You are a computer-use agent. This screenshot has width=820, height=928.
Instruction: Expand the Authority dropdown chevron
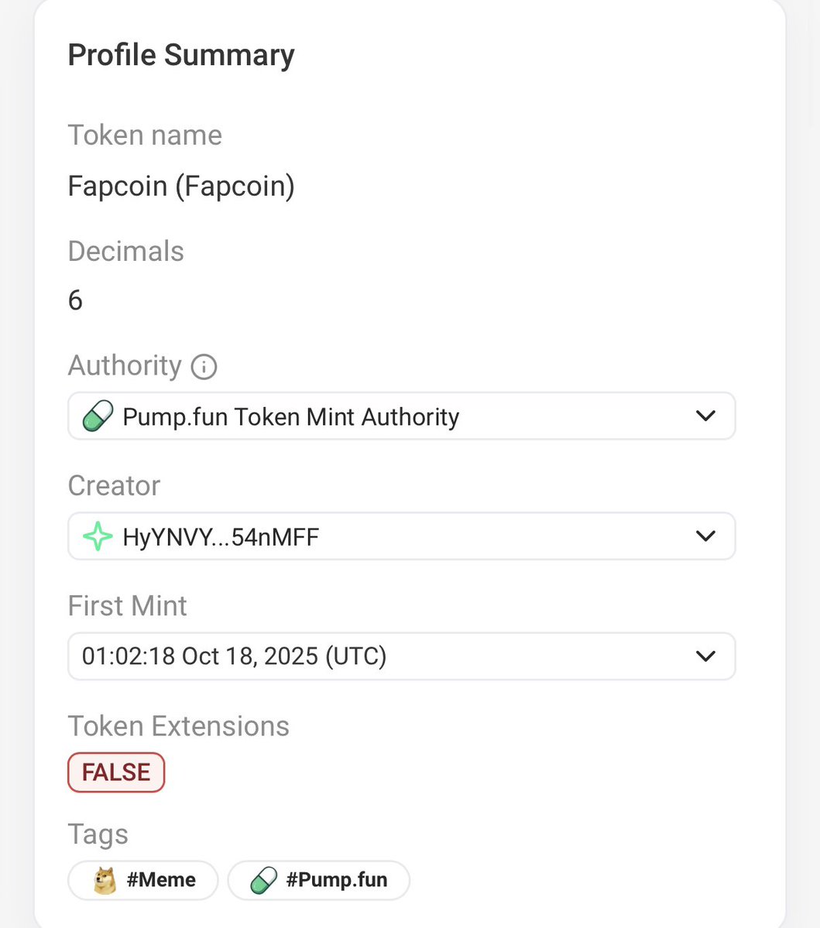[705, 416]
